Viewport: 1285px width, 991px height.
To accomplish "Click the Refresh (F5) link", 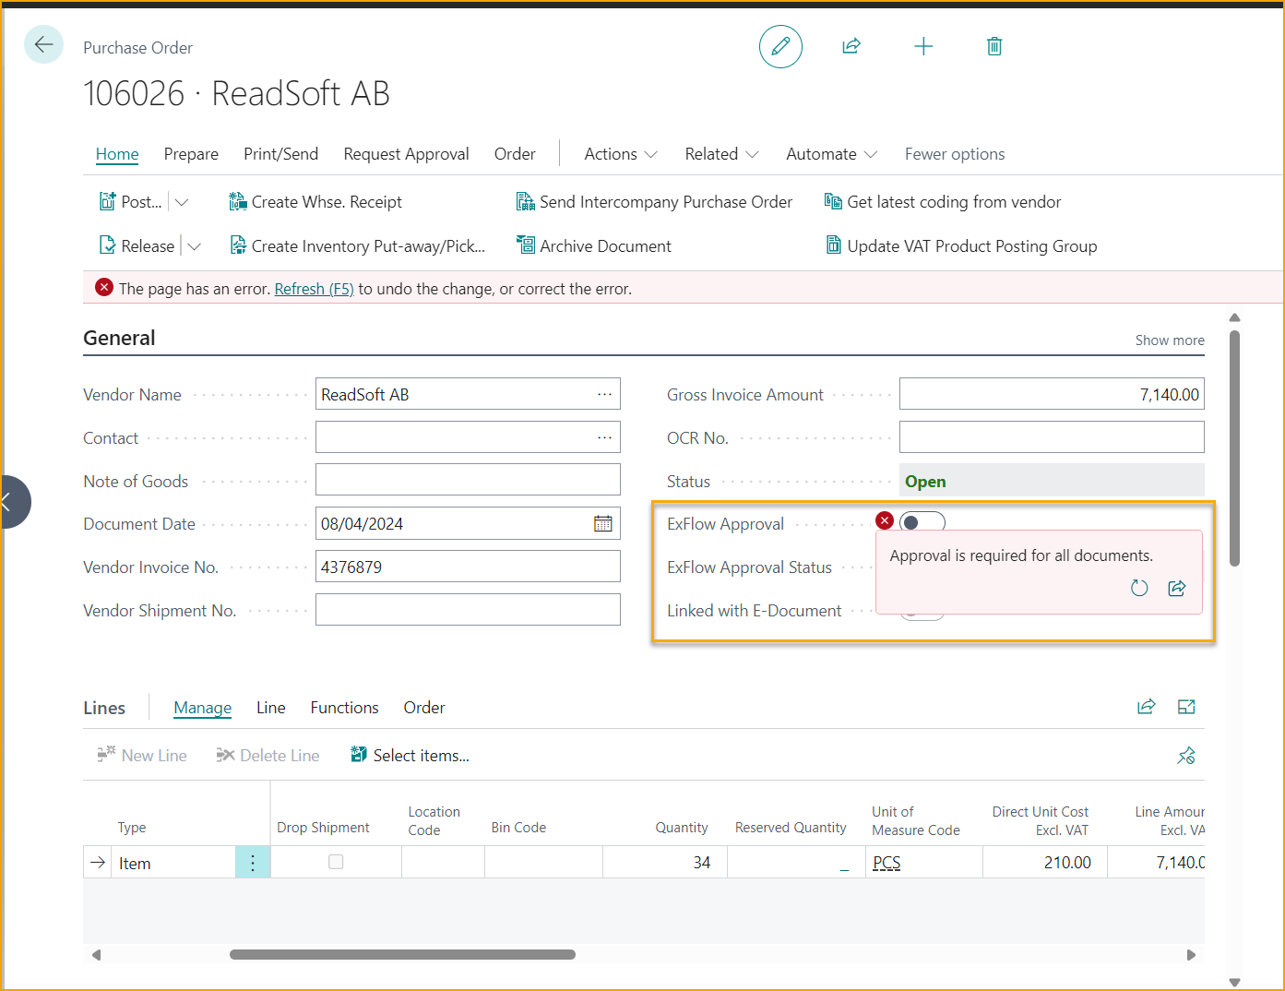I will (x=314, y=289).
